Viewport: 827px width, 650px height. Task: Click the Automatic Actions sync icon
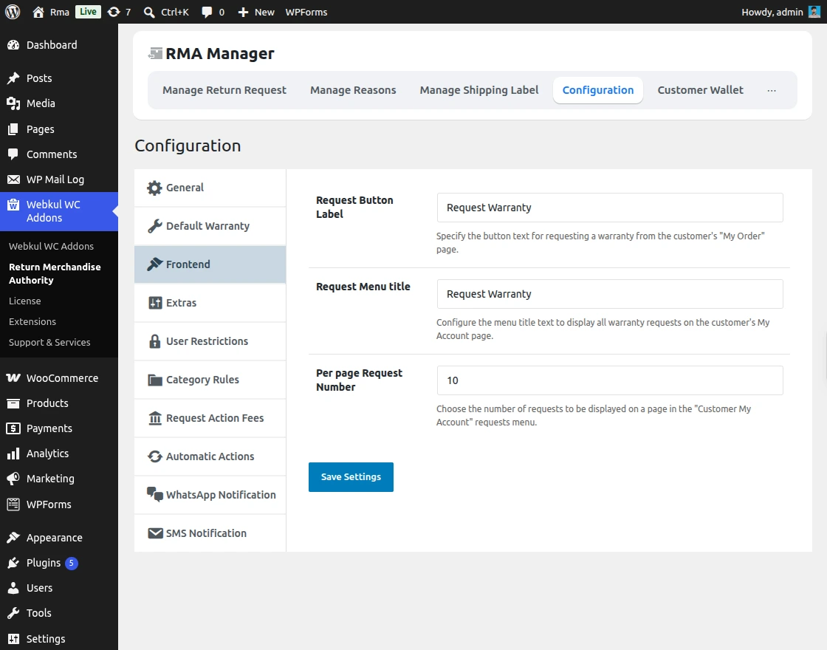click(155, 456)
